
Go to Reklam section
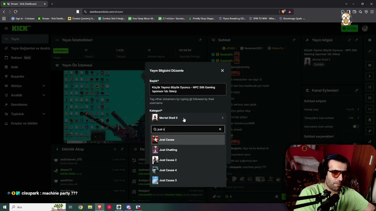tap(25, 58)
